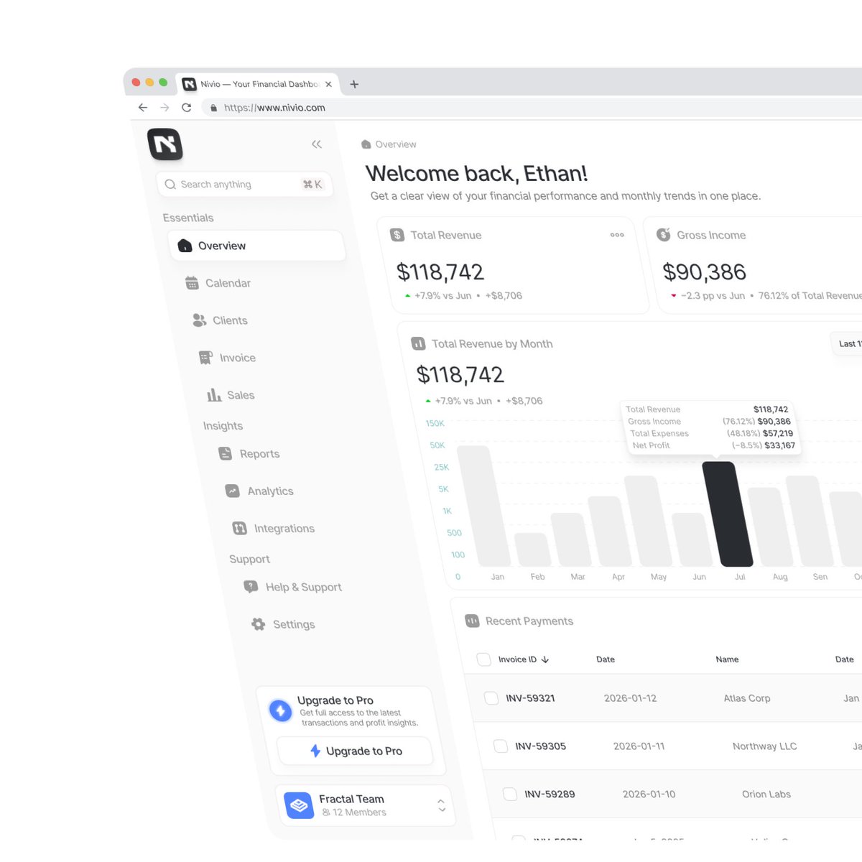Click the Northway LLC name cell
This screenshot has height=862, width=862.
[765, 746]
